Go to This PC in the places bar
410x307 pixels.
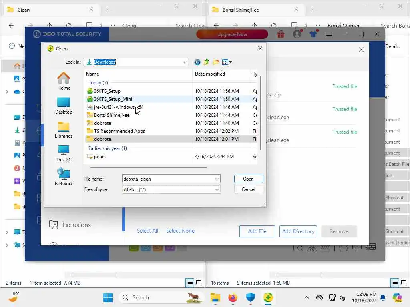[x=64, y=153]
